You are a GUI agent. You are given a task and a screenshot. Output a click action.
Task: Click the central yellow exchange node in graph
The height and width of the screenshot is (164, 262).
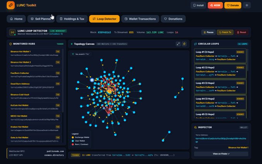pyautogui.click(x=110, y=91)
